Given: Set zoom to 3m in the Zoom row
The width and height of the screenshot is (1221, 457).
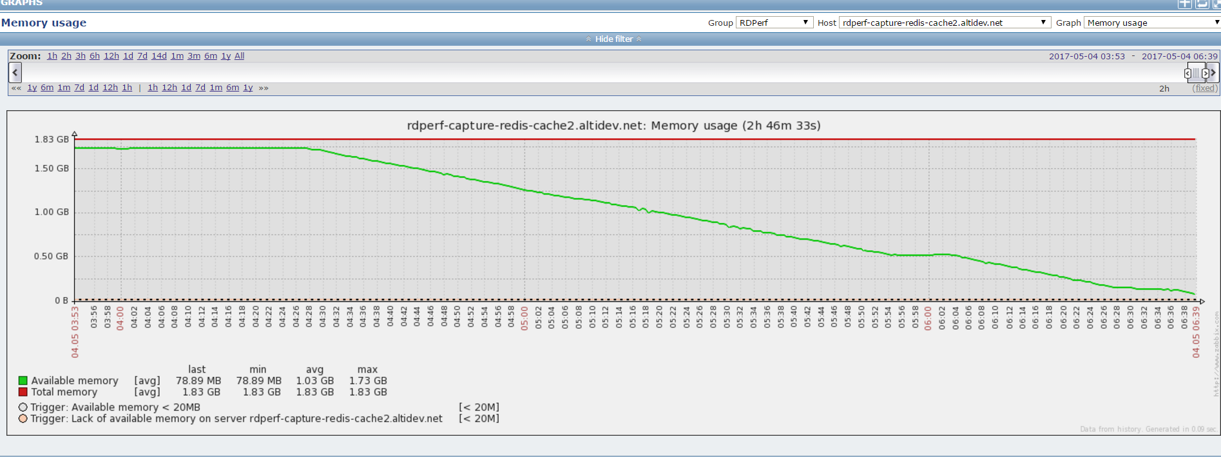Looking at the screenshot, I should (x=194, y=56).
